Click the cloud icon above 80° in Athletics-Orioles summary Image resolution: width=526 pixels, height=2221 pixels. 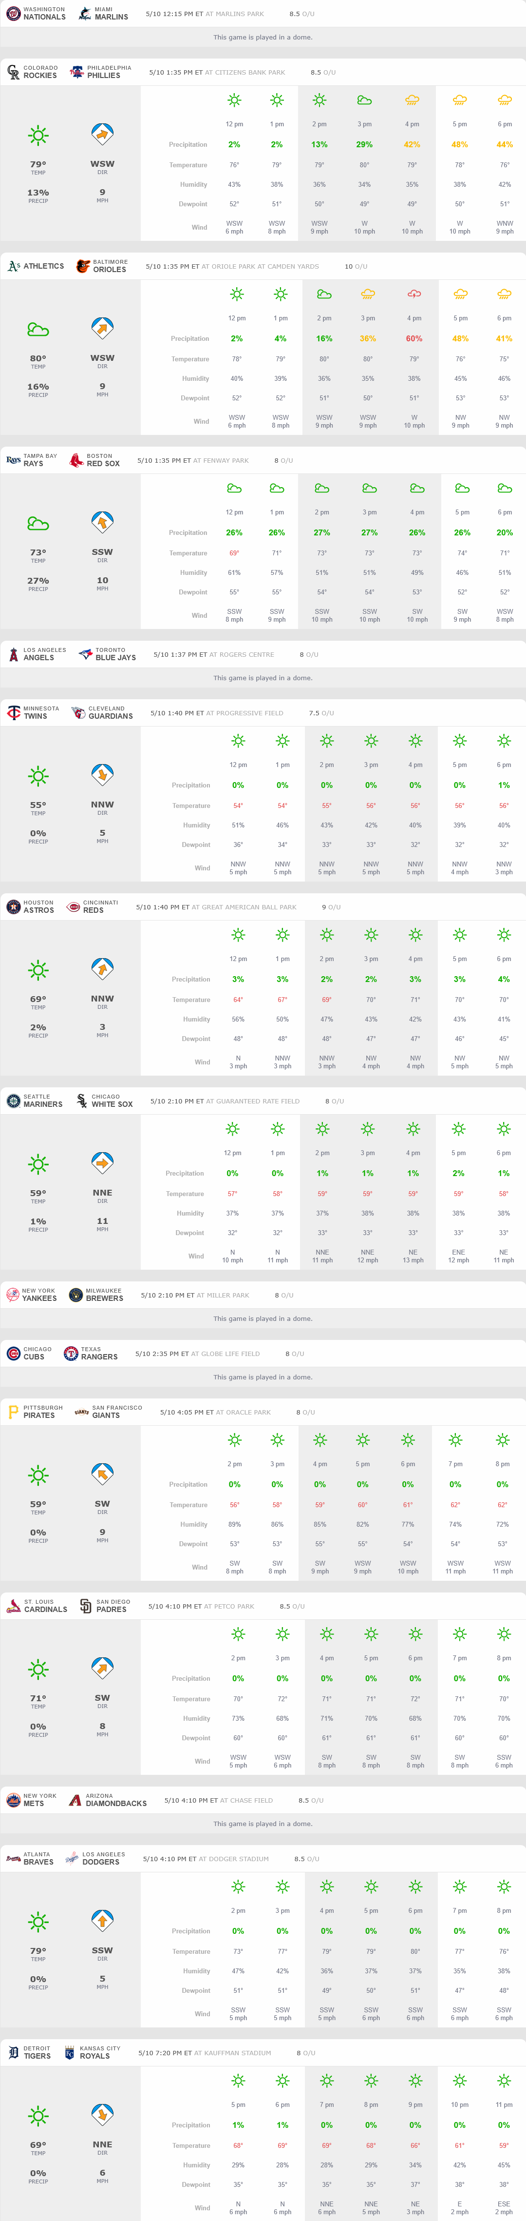(x=38, y=329)
